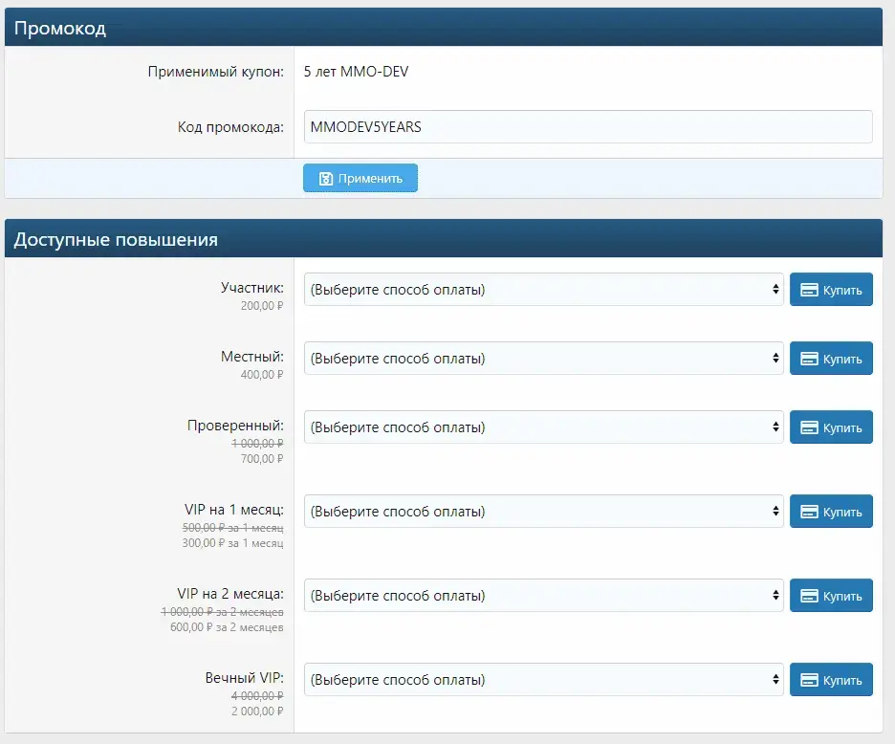Open payment method dropdown for Местный
Viewport: 895px width, 744px height.
(543, 358)
